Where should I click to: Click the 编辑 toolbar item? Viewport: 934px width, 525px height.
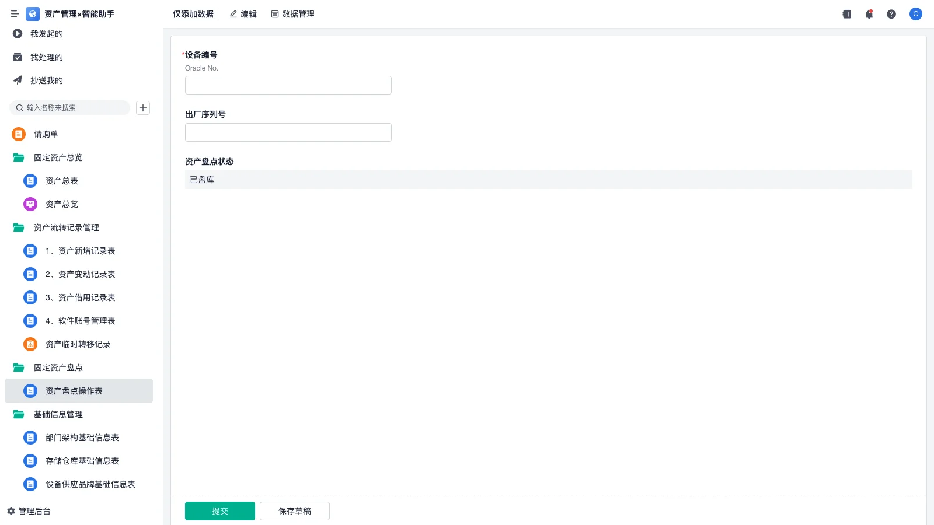pos(243,14)
